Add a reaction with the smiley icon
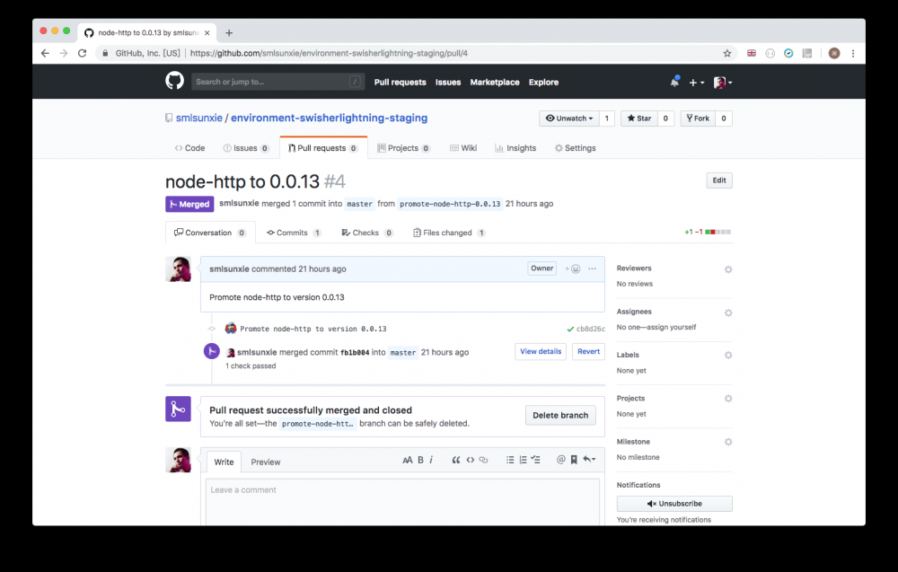 573,268
